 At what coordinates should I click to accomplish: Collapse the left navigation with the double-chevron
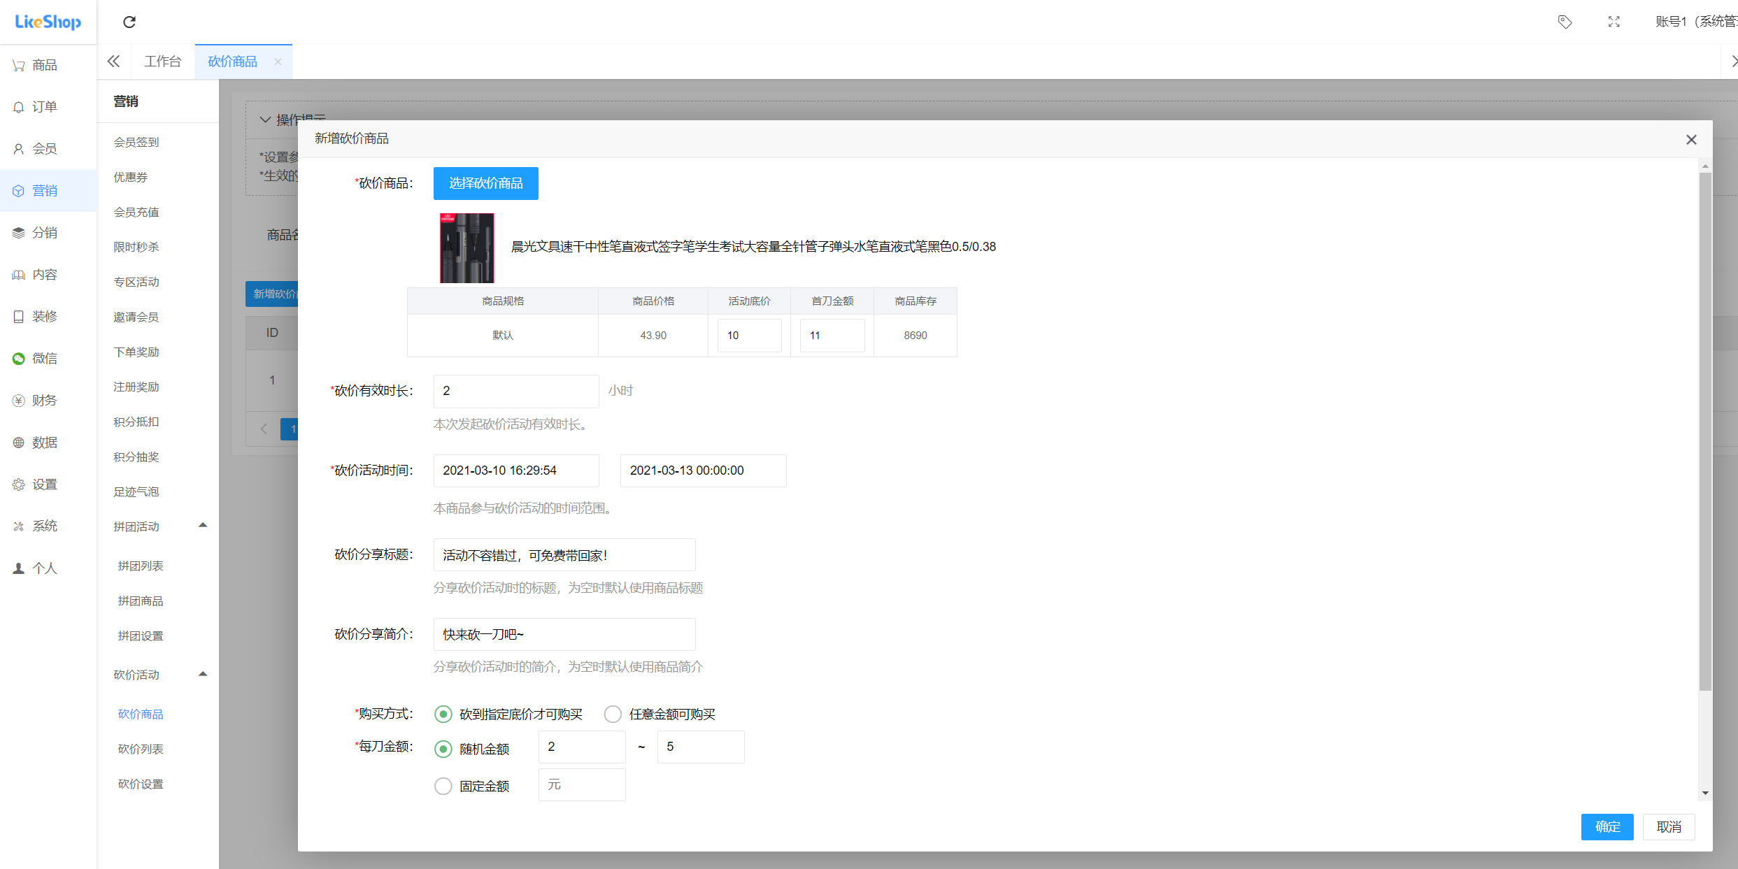[x=113, y=61]
